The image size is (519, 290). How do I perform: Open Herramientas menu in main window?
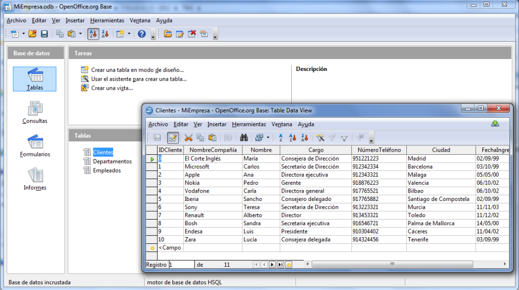[107, 21]
